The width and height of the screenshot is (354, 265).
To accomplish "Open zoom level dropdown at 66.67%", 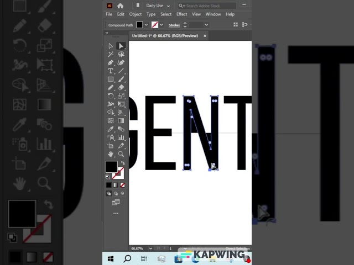I will pos(150,248).
